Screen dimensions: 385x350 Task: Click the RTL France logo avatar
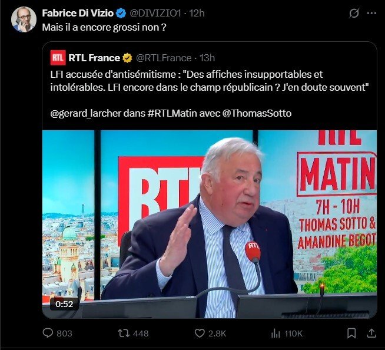pyautogui.click(x=58, y=57)
